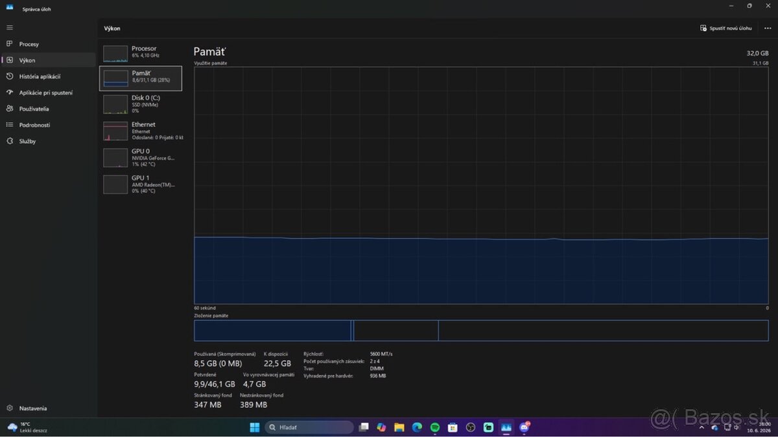Click the 22,5 GB available value

[x=277, y=364]
